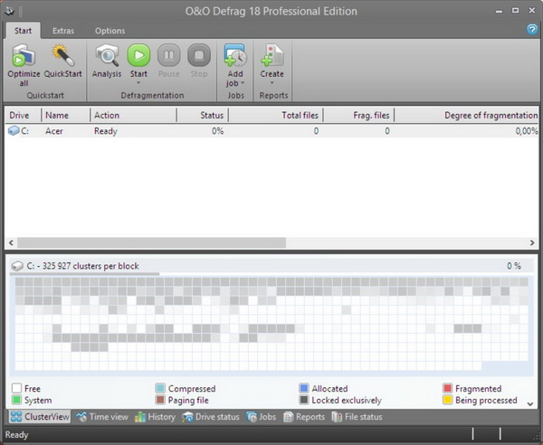Click the horizontal scrollbar under drive list
The image size is (543, 445).
[151, 243]
